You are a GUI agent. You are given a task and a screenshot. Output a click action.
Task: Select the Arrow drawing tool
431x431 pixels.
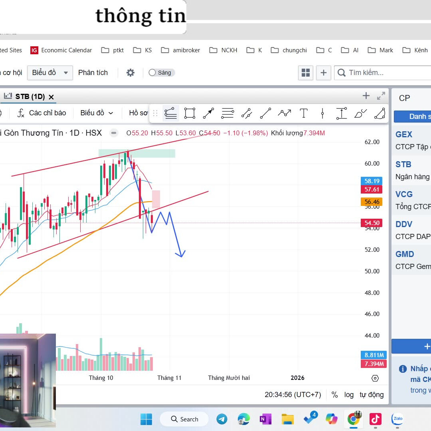tap(208, 113)
